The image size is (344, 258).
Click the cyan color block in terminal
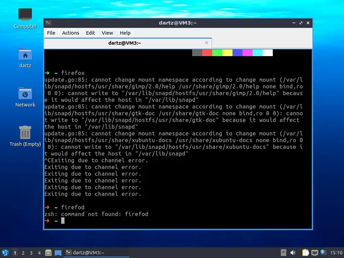(x=258, y=53)
